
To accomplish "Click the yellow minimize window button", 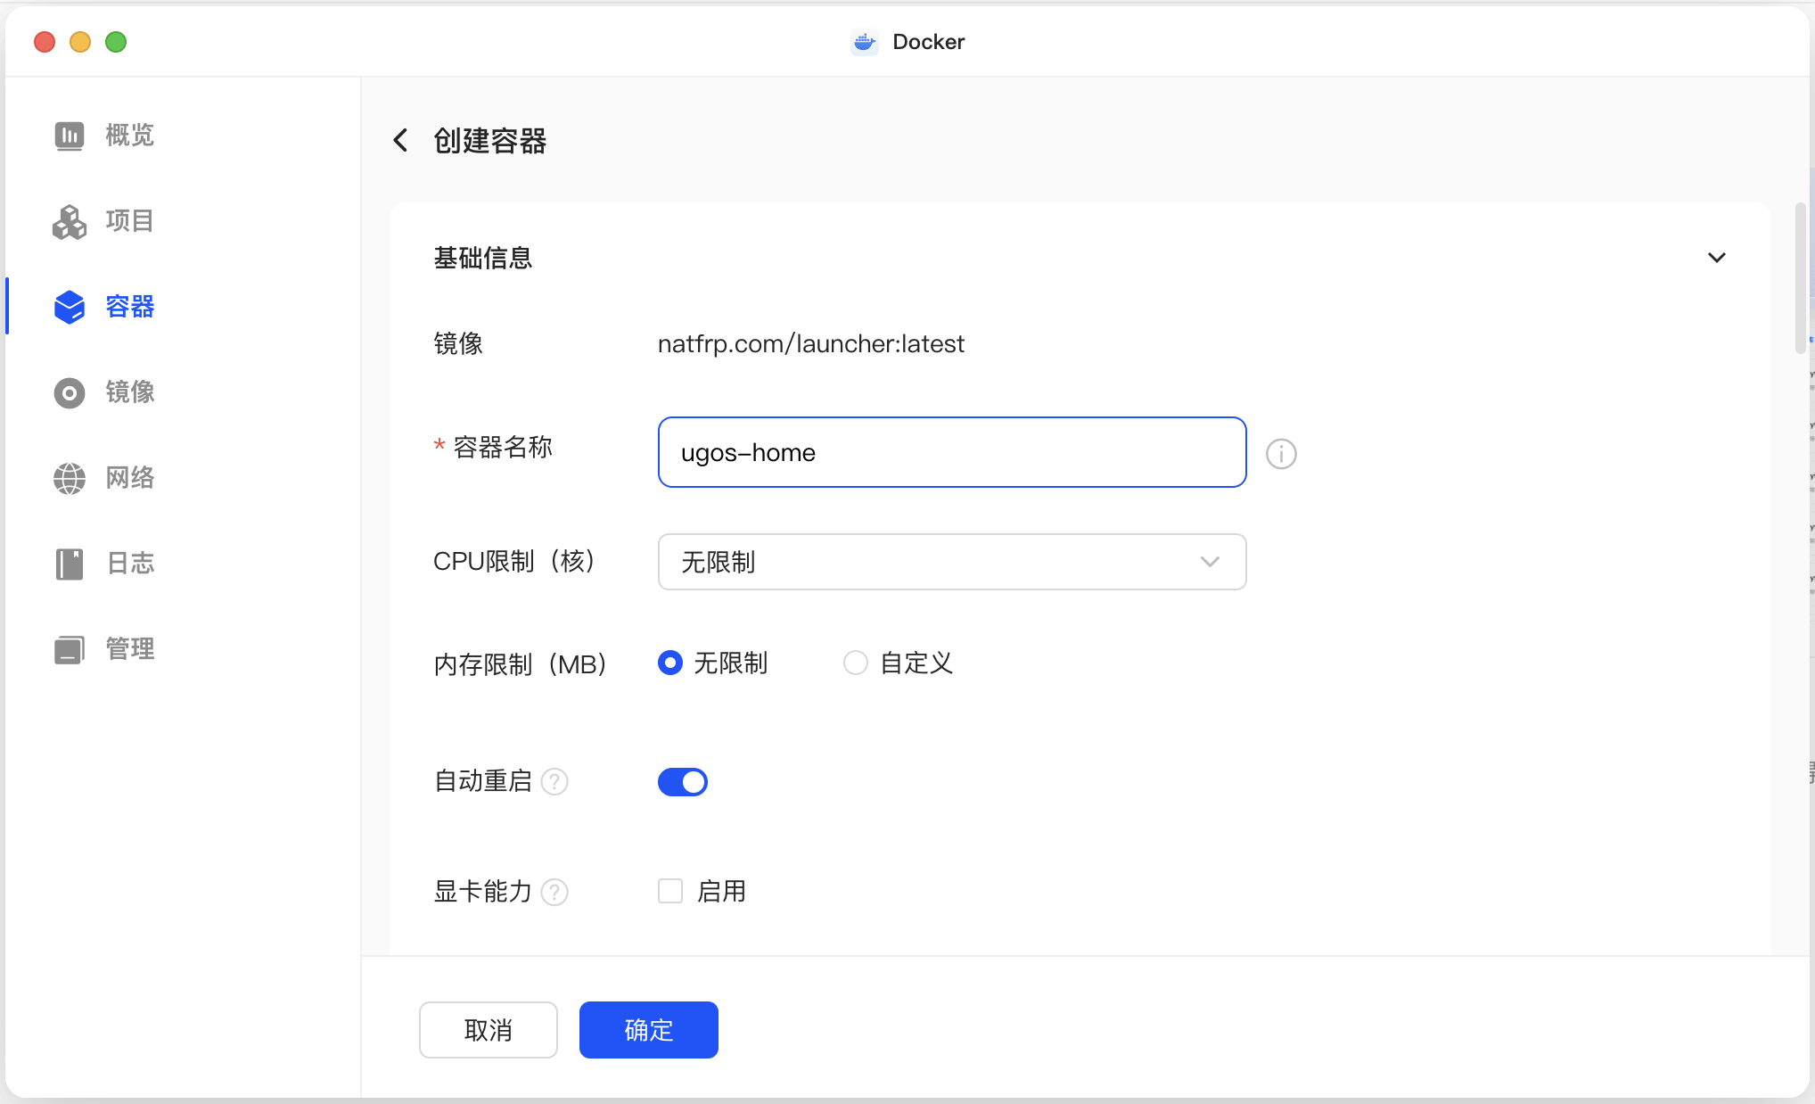I will coord(80,42).
